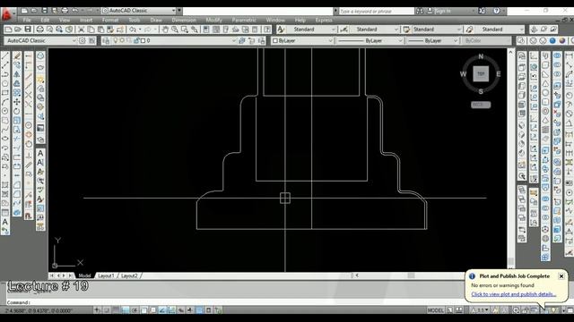Select the Spline draw tool
Viewport: 574px width, 322px height.
tap(5, 129)
